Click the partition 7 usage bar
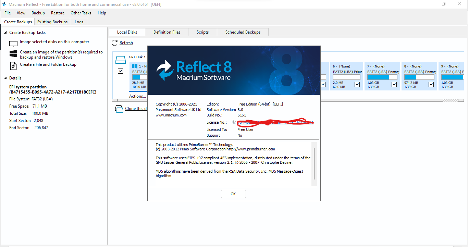 point(382,77)
